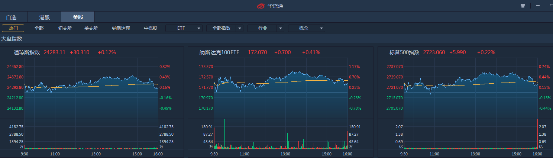Open the 道琼斯指数 chart title
This screenshot has width=553, height=158.
click(x=27, y=52)
